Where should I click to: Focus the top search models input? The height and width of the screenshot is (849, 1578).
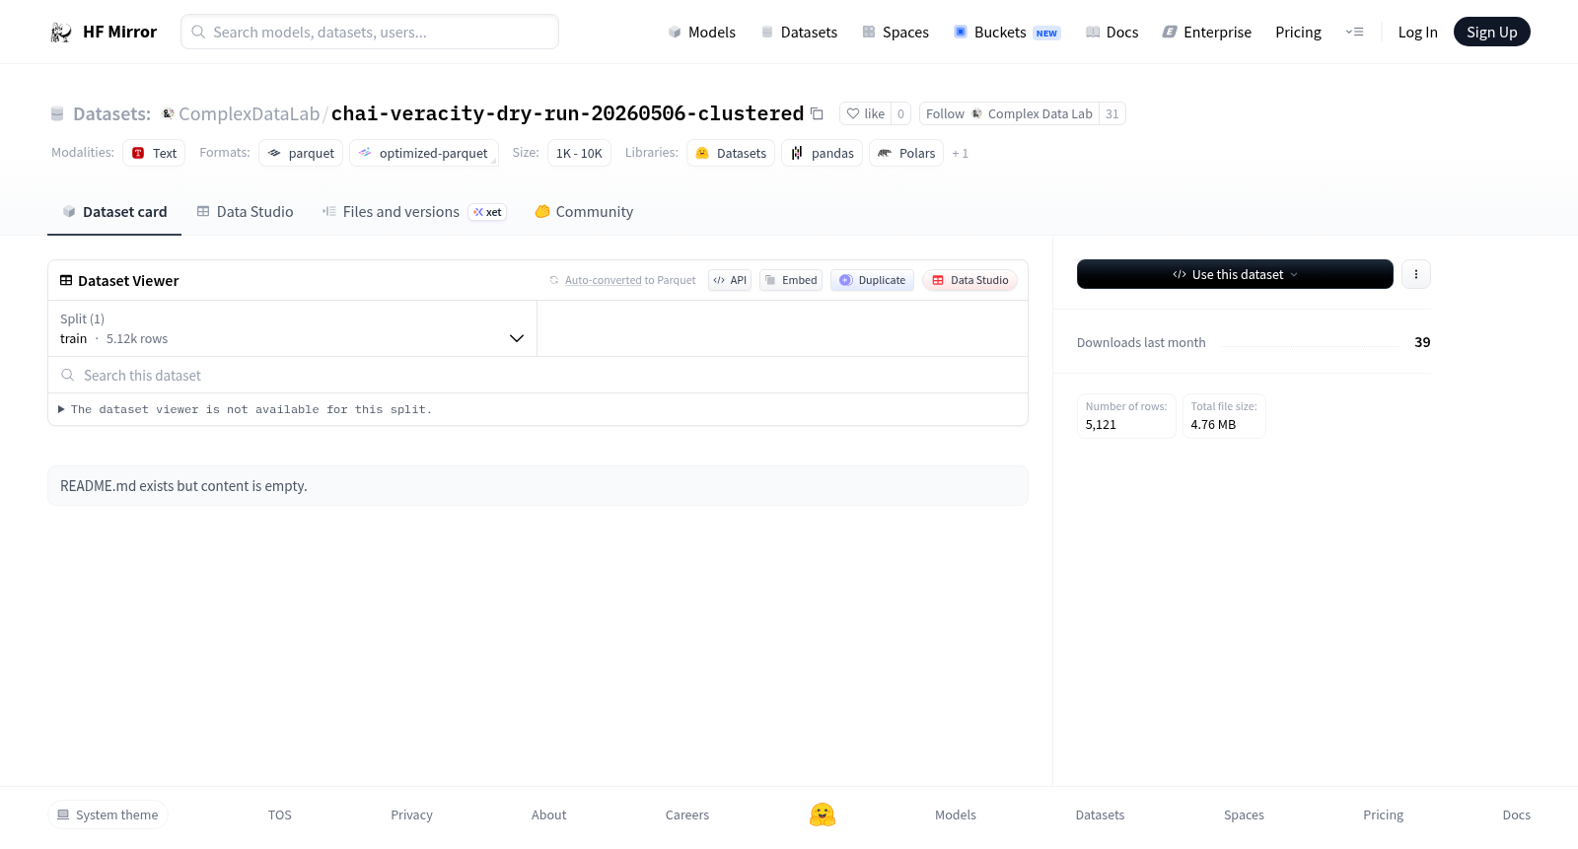point(370,32)
